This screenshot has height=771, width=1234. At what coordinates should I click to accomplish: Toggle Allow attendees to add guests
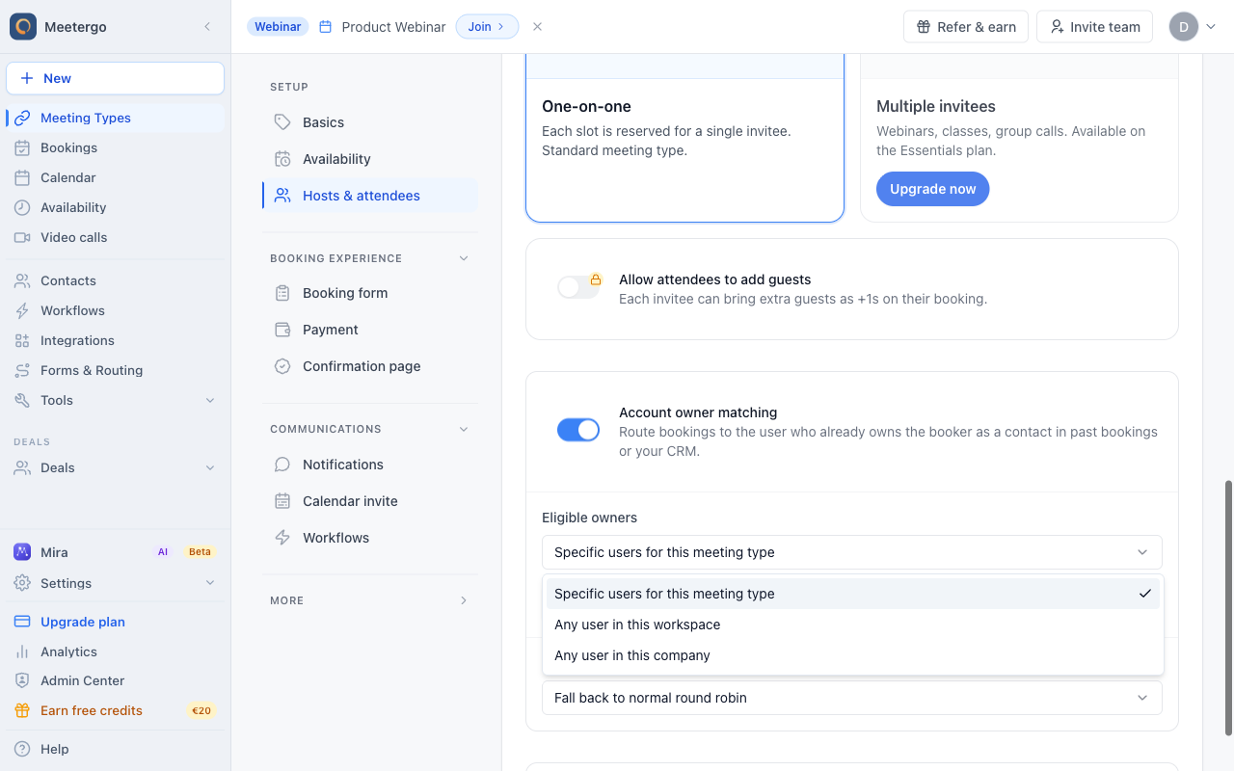coord(578,287)
